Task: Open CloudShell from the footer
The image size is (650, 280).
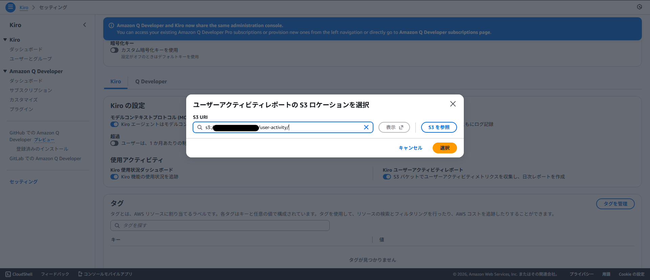Action: (19, 274)
